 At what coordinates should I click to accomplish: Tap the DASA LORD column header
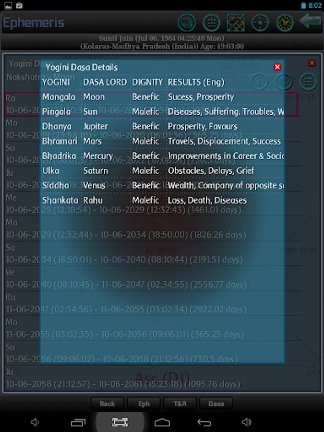pos(105,82)
